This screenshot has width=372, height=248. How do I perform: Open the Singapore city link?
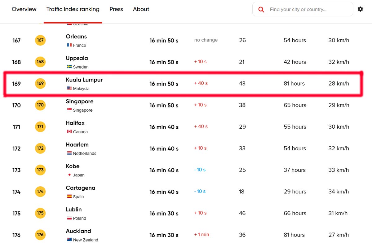click(79, 102)
